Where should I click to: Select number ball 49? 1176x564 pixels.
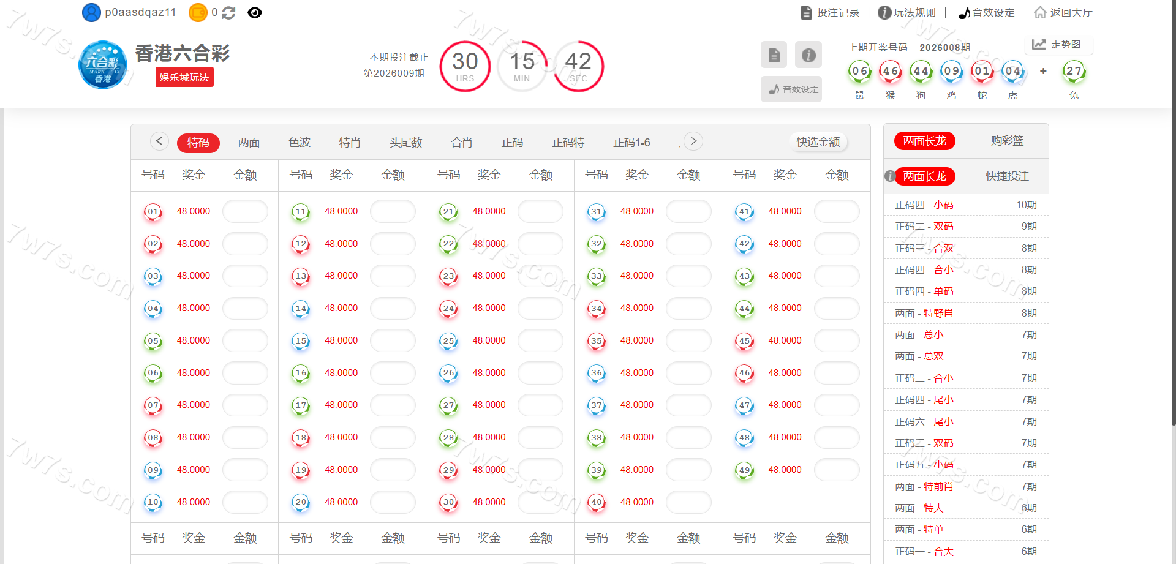tap(744, 470)
